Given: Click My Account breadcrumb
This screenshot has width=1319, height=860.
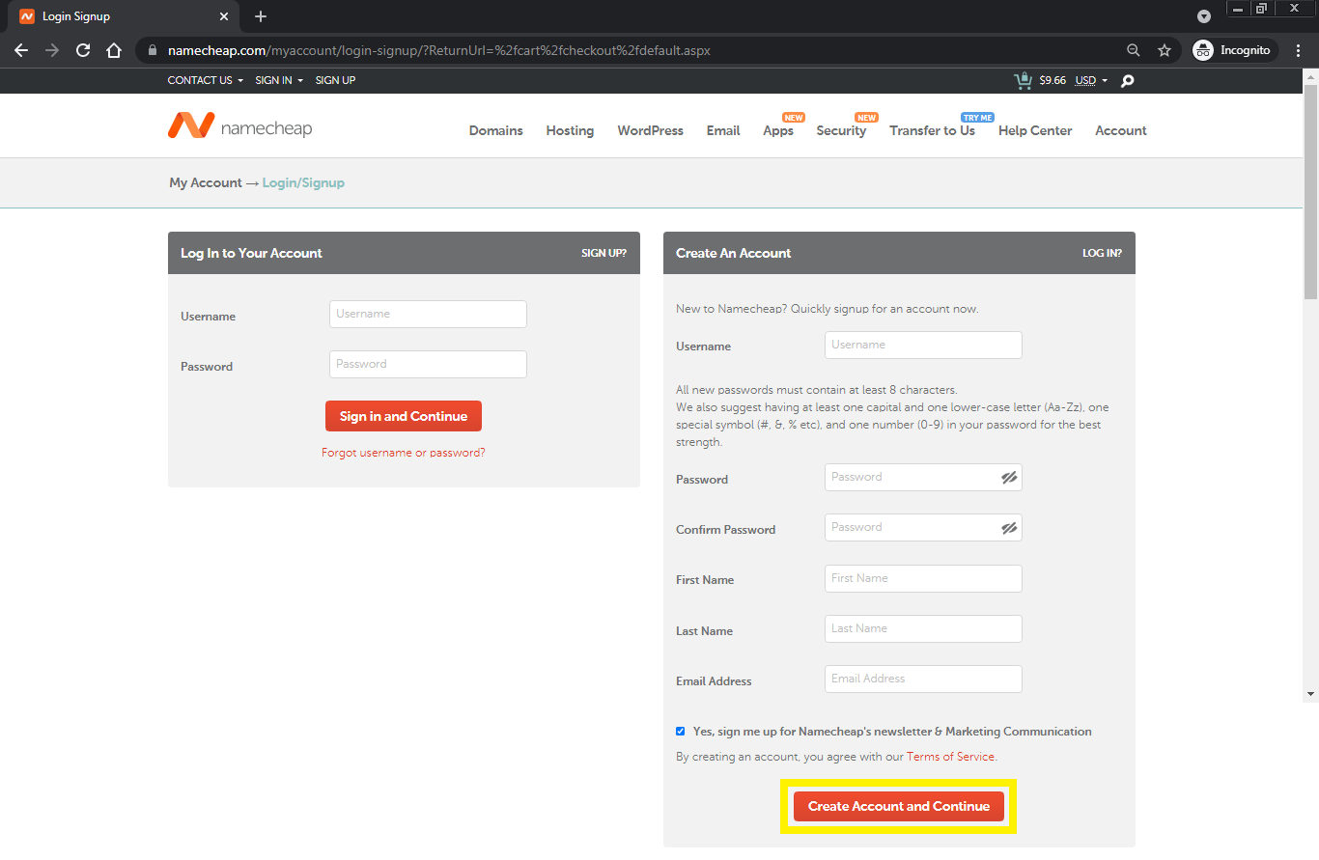Looking at the screenshot, I should click(206, 182).
